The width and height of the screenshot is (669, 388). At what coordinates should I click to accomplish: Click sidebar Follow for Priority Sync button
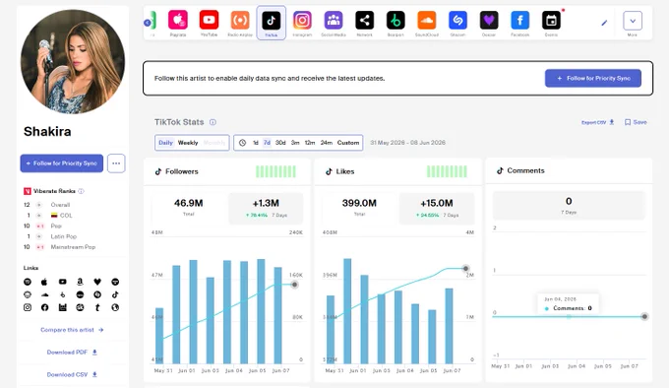(61, 163)
